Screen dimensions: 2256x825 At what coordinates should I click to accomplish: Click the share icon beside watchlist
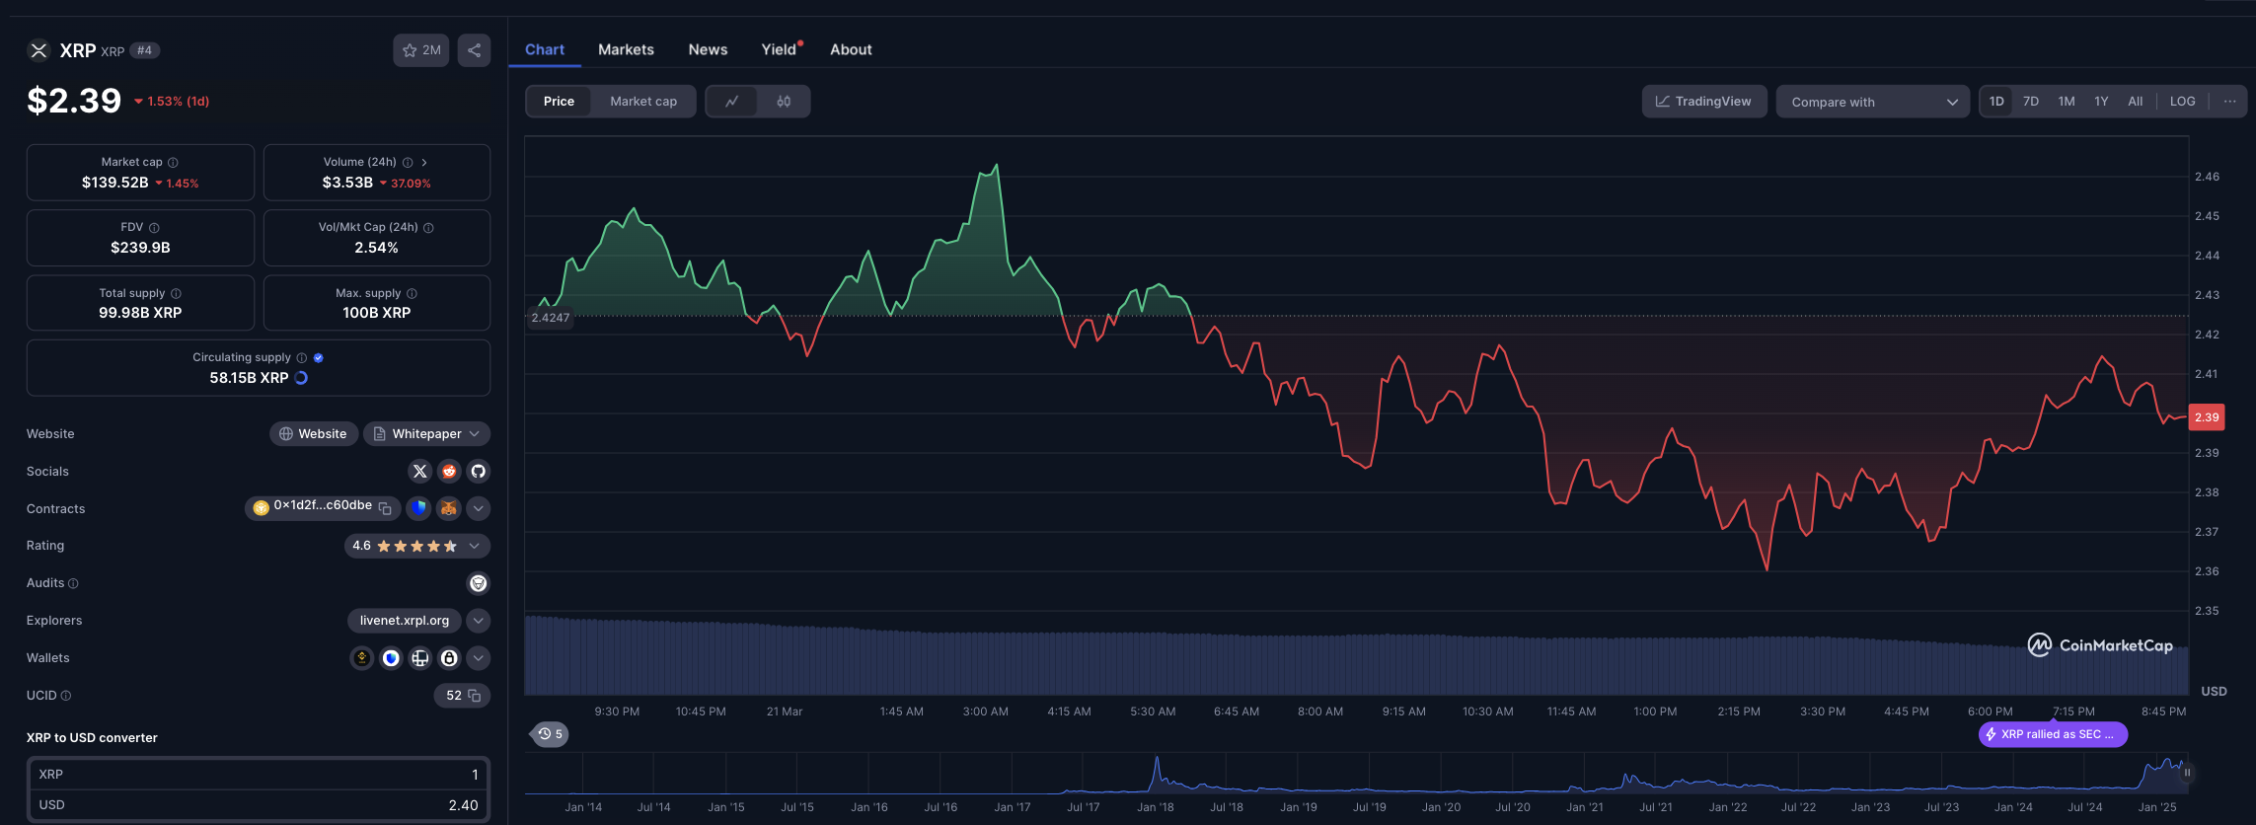(474, 50)
